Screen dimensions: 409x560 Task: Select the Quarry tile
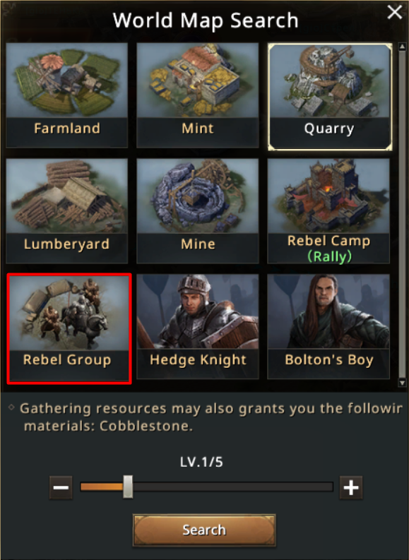coord(330,97)
